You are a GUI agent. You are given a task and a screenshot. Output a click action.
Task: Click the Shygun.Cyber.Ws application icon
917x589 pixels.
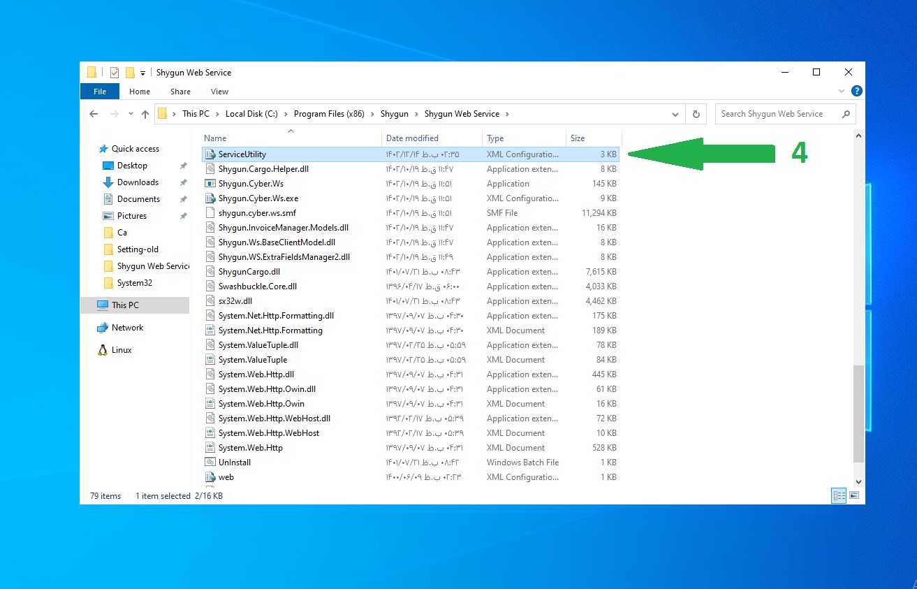pyautogui.click(x=210, y=184)
